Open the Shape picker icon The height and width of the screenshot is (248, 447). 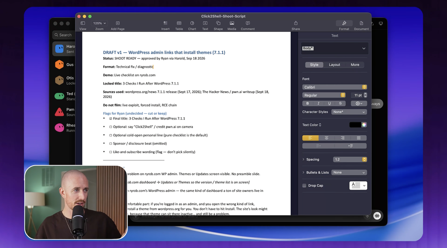click(218, 23)
